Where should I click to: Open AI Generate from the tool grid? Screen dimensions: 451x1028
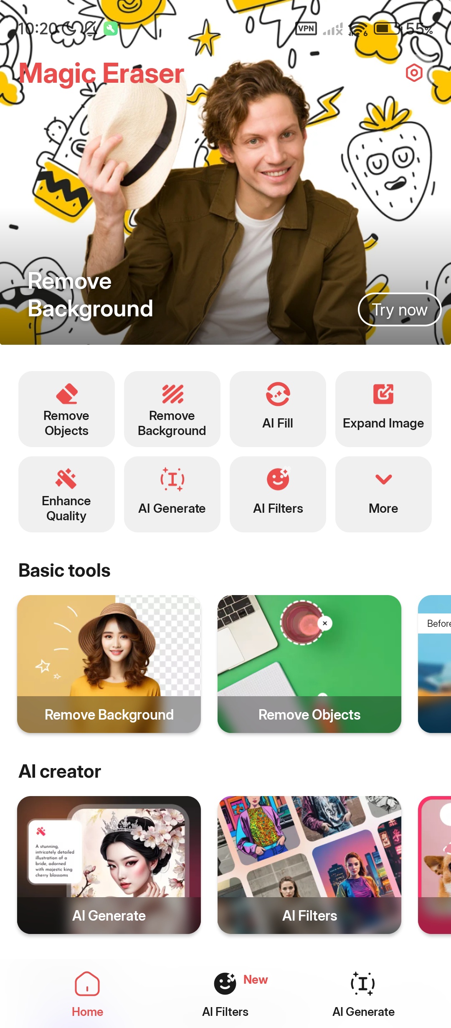(172, 494)
